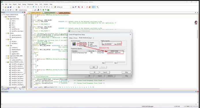Insert a bookmark with the flag icon
The image size is (200, 108).
33,7
